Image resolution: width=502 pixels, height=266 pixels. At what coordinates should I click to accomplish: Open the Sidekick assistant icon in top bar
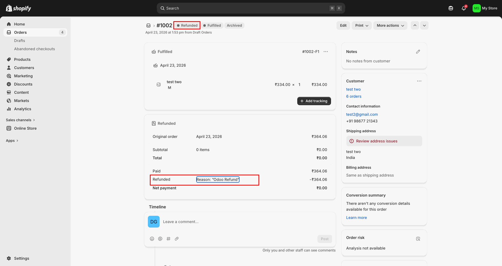coord(451,8)
